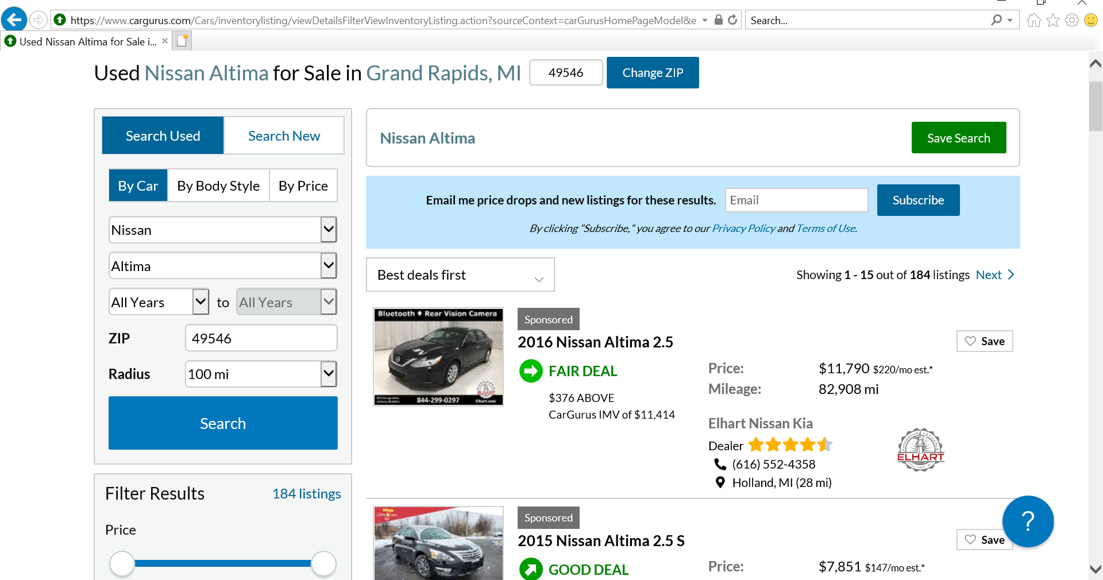Viewport: 1103px width, 580px height.
Task: Open the Best deals first sort dropdown
Action: (460, 275)
